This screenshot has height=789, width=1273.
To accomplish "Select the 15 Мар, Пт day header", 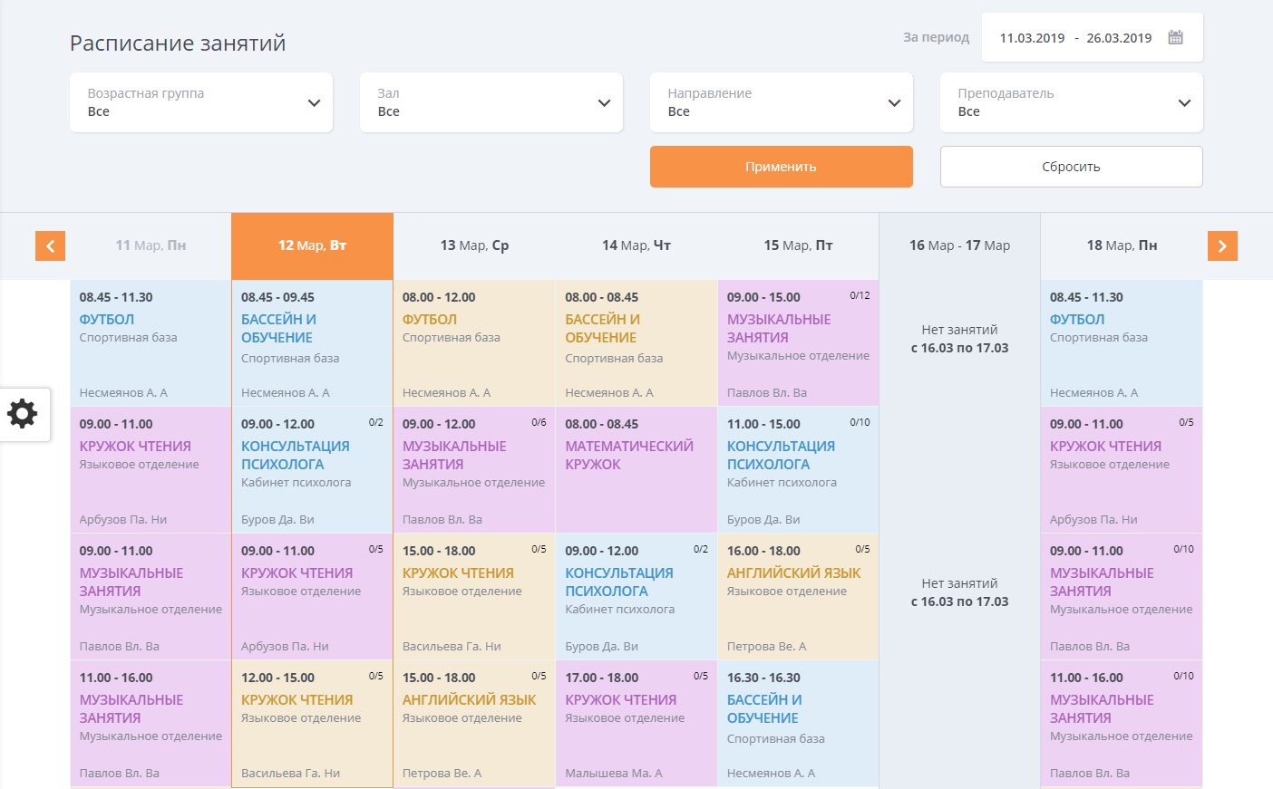I will coord(798,245).
